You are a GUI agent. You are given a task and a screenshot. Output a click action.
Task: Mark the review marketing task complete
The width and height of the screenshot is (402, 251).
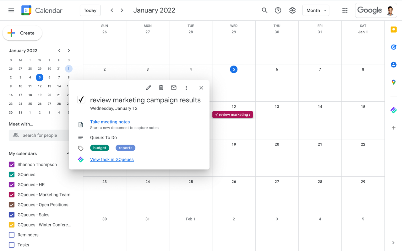81,99
